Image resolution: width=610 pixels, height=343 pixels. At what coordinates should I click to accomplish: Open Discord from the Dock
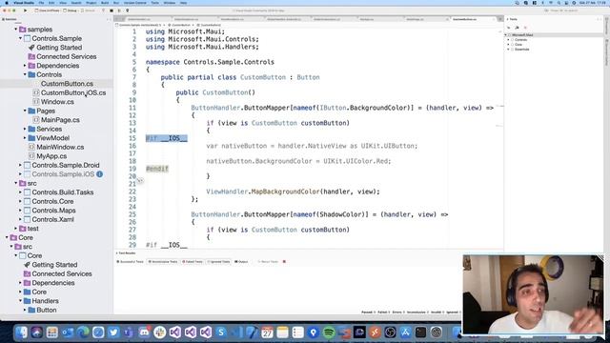144,333
